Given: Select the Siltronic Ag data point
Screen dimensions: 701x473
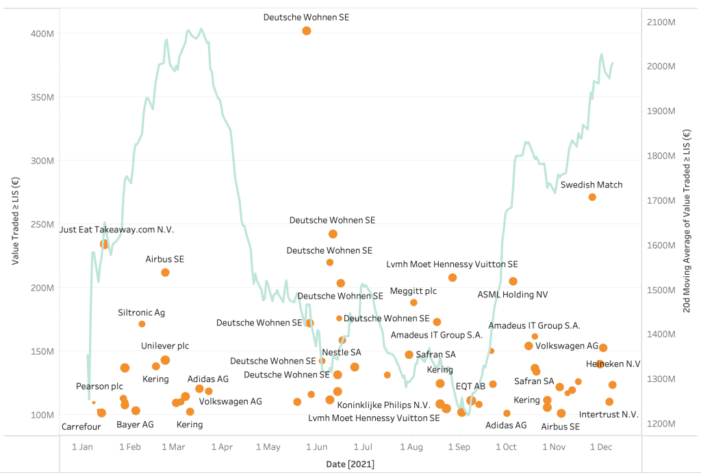Looking at the screenshot, I should click(x=142, y=324).
